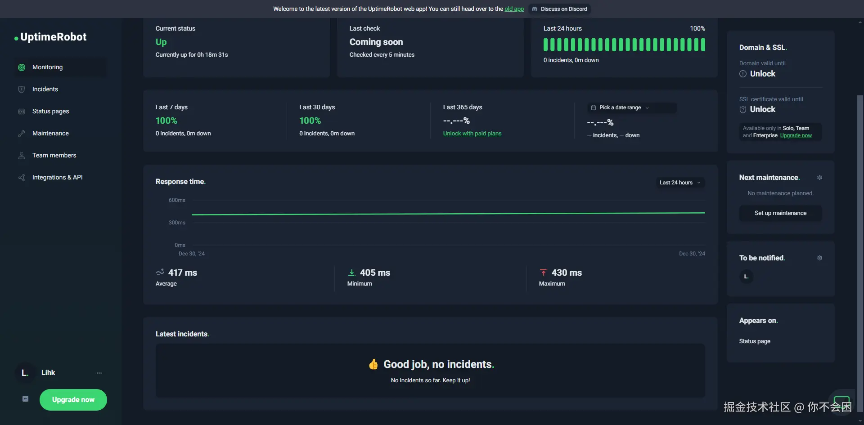Open Maintenance in the sidebar
Viewport: 864px width, 425px height.
pos(61,134)
